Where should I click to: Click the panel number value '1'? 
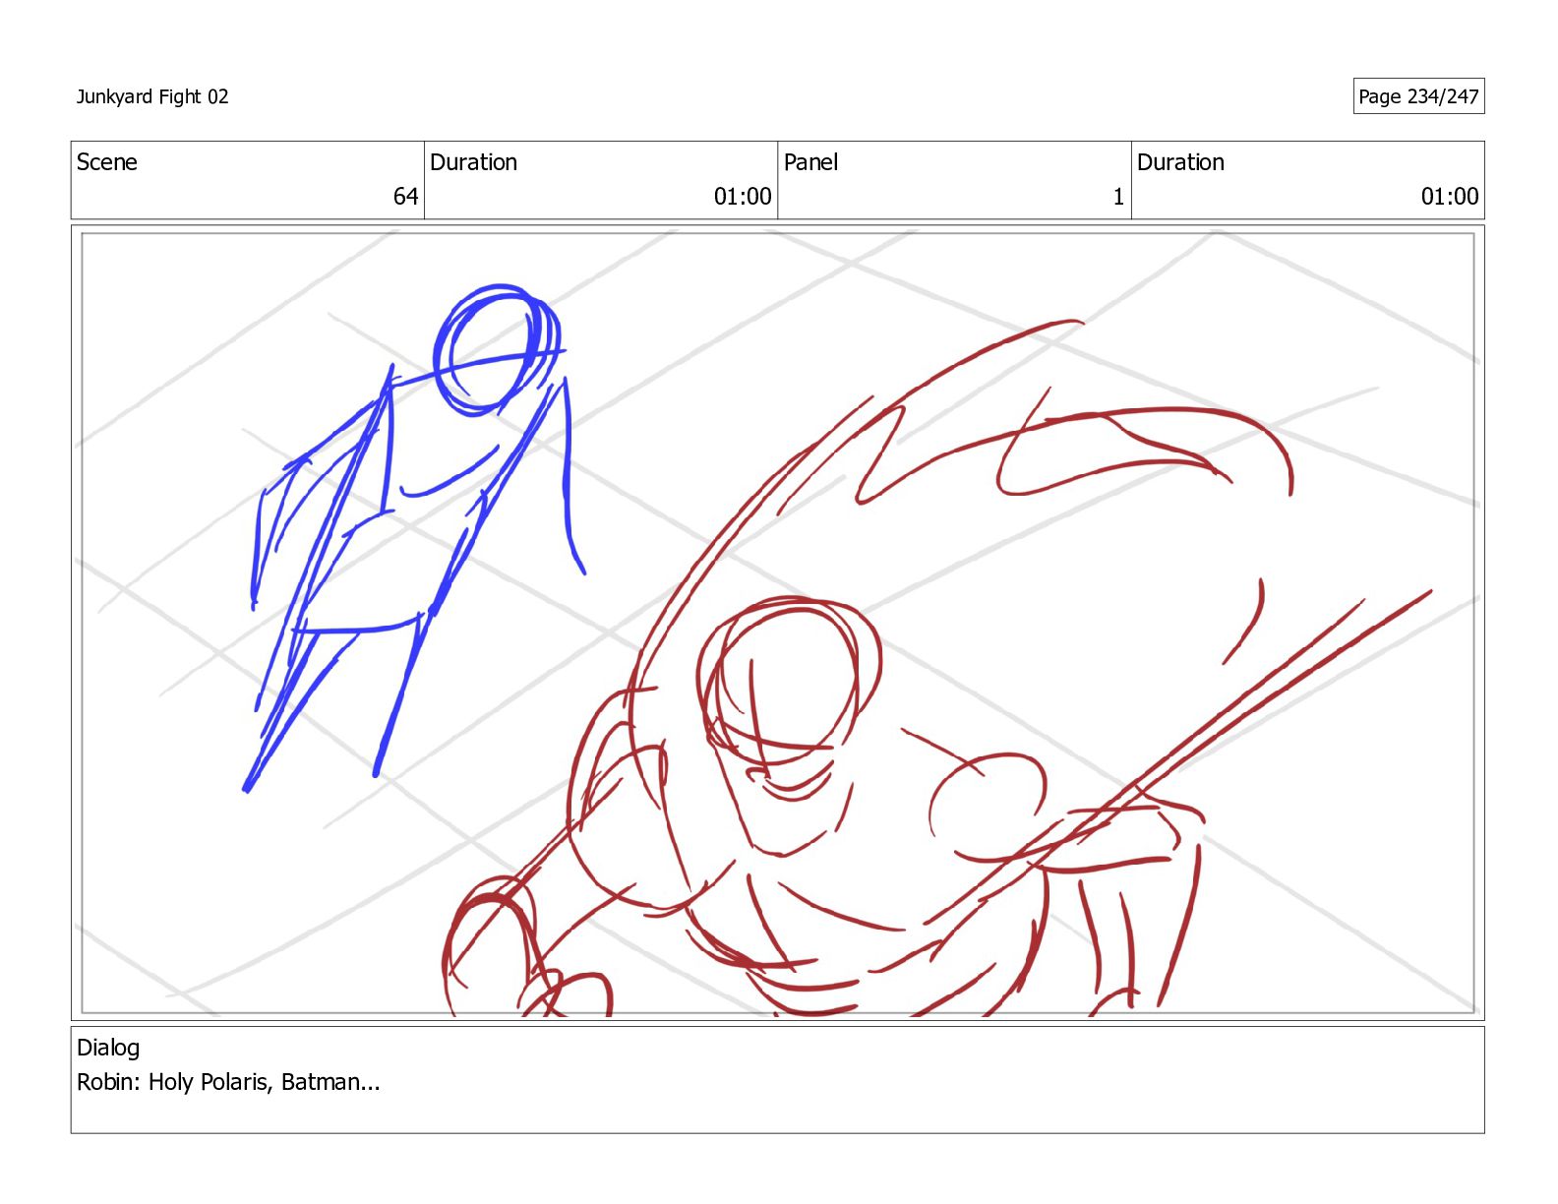point(1117,197)
